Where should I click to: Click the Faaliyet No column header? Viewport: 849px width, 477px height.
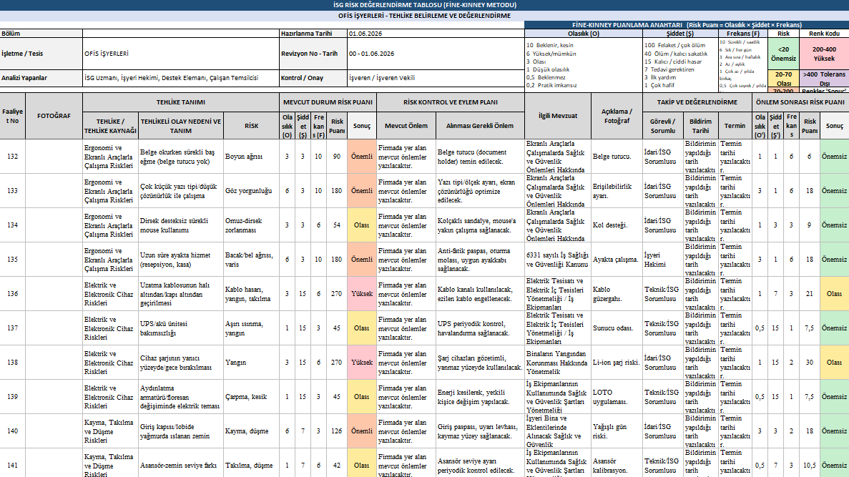[12, 116]
